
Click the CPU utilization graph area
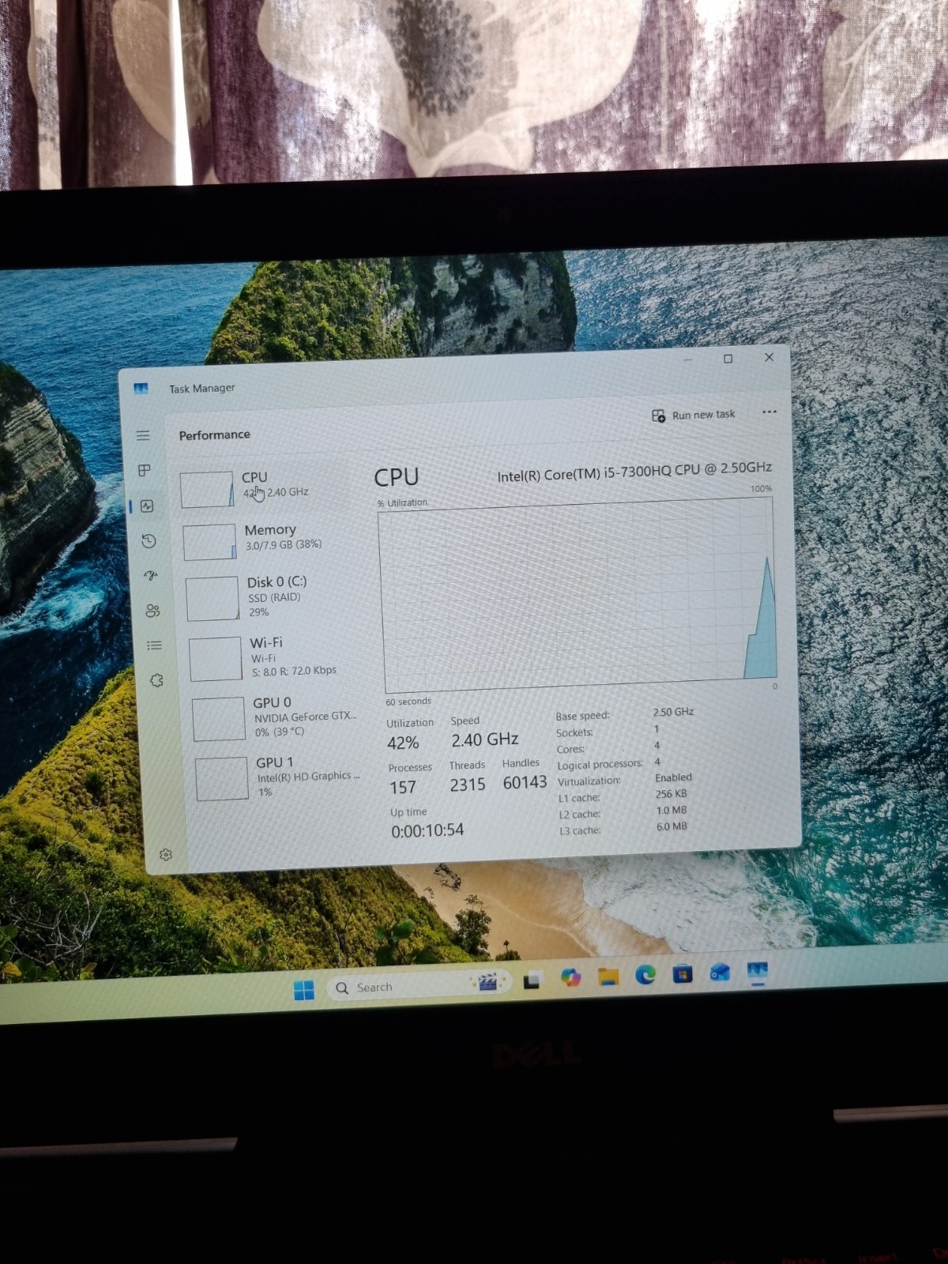pyautogui.click(x=578, y=594)
